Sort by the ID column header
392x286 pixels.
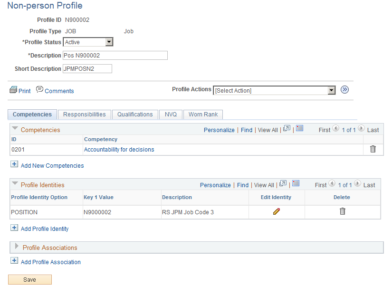point(14,139)
